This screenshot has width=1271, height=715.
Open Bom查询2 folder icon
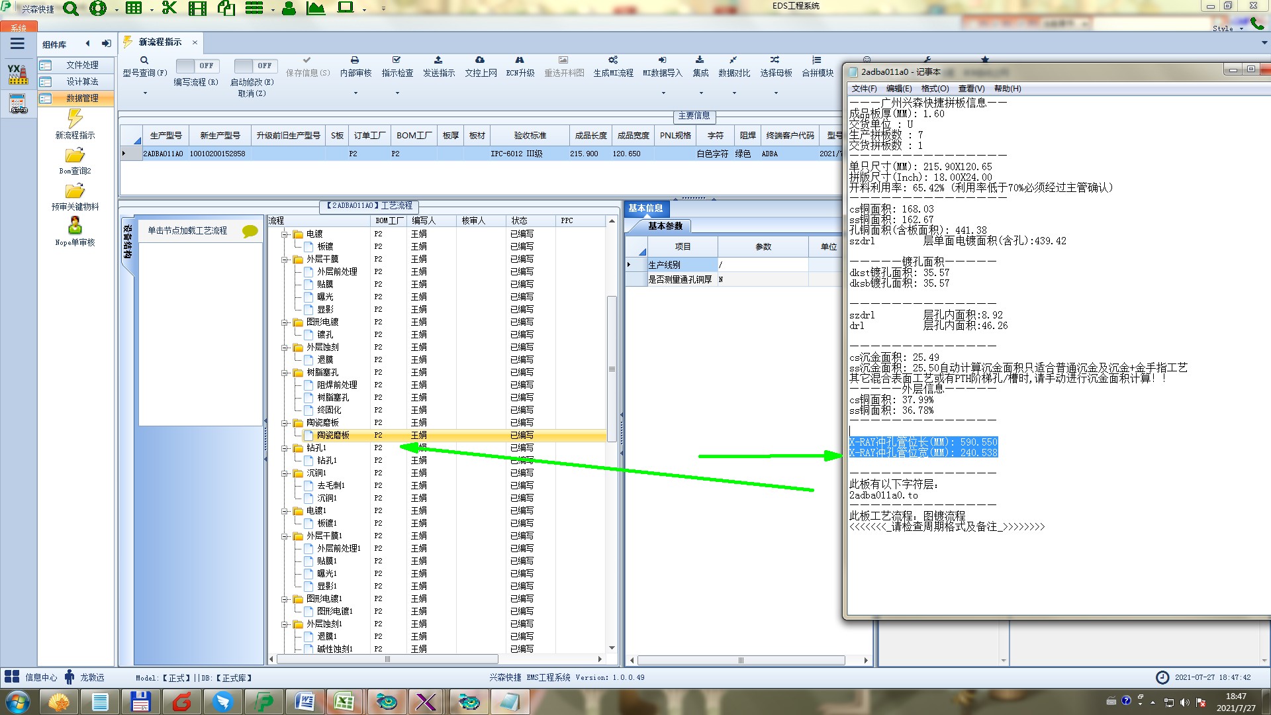click(75, 156)
